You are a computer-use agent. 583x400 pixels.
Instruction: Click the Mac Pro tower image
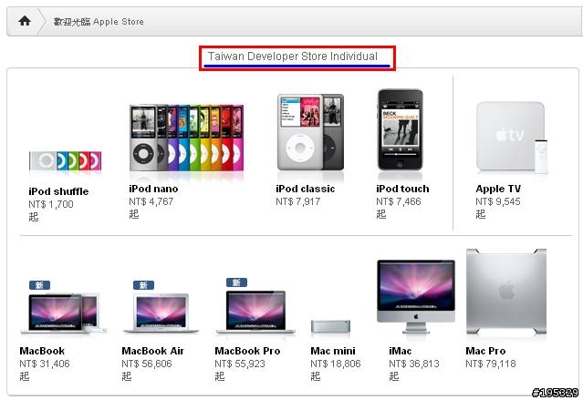[506, 292]
